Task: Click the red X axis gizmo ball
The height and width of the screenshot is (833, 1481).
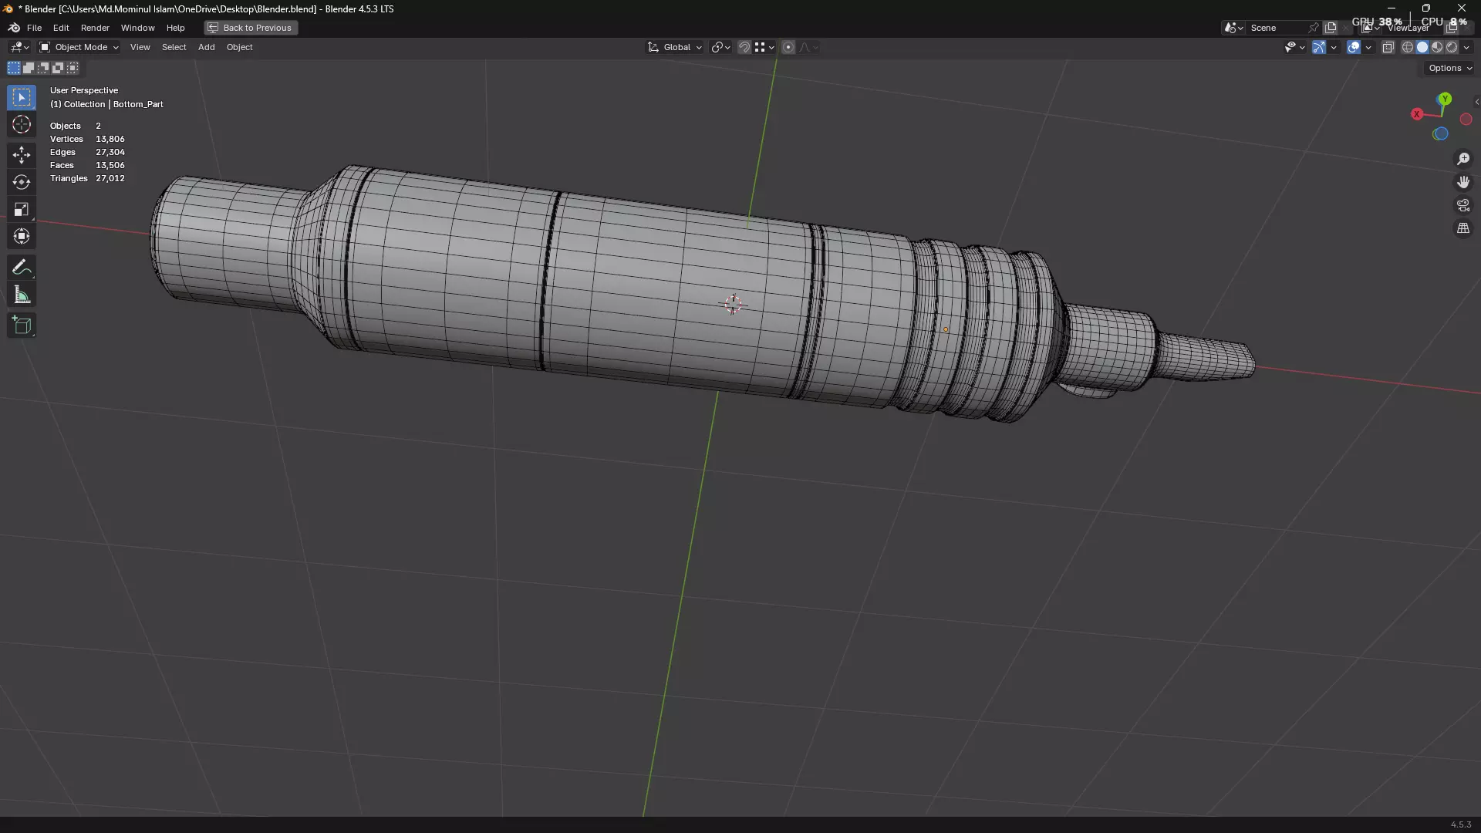Action: [x=1417, y=114]
